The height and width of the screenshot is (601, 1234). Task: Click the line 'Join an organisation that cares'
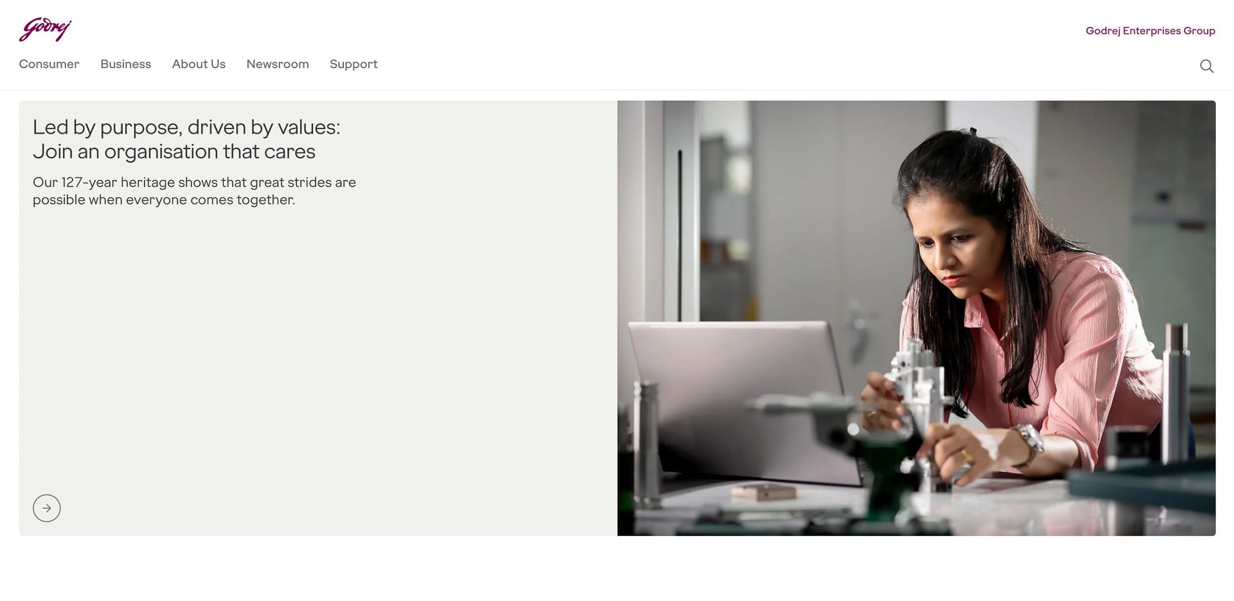pyautogui.click(x=174, y=152)
